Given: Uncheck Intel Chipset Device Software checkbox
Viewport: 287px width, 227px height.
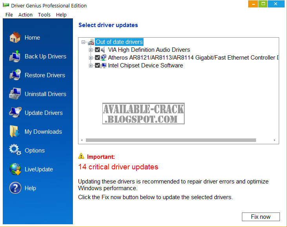Looking at the screenshot, I should 97,65.
